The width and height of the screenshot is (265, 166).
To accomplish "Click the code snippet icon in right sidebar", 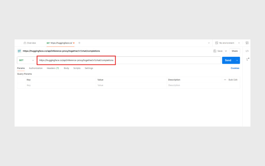I will tap(247, 51).
